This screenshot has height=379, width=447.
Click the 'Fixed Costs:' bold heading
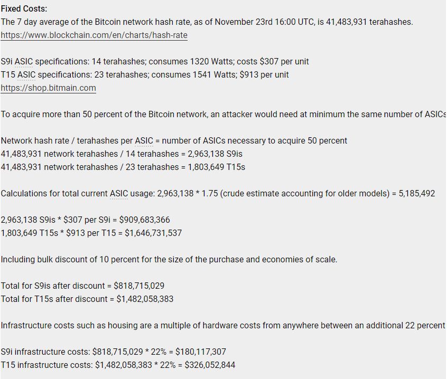point(24,8)
